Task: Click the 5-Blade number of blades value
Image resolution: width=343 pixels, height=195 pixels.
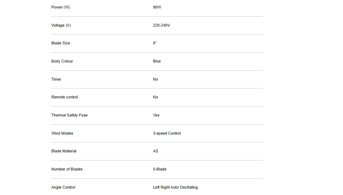Action: click(x=160, y=169)
